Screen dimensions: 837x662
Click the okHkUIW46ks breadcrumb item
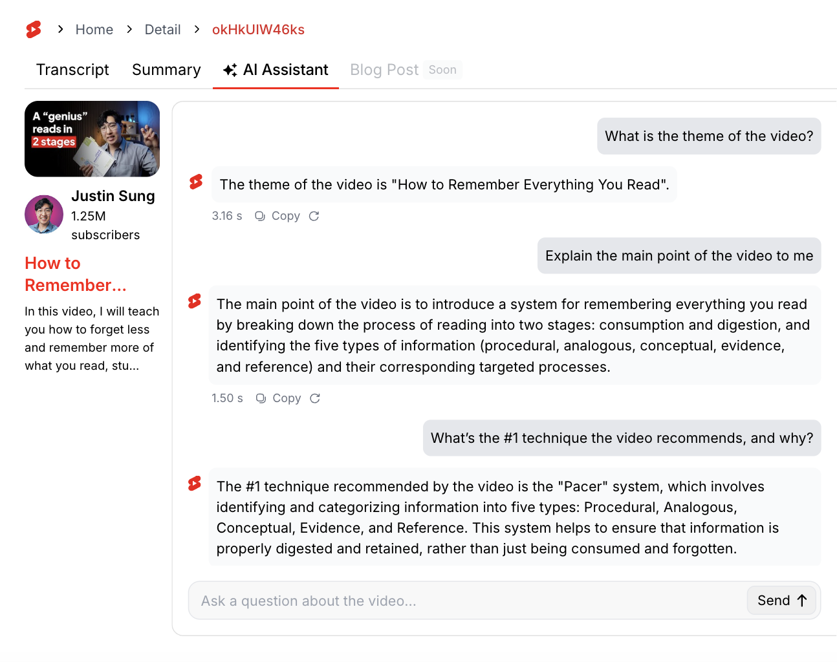tap(258, 30)
